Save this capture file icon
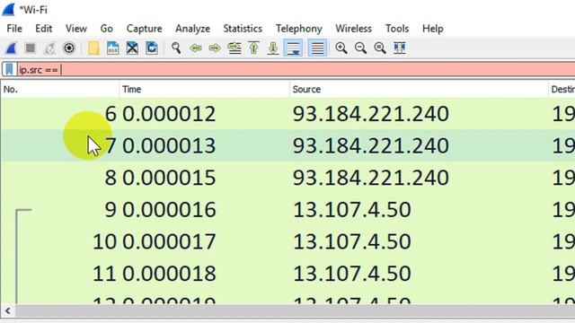This screenshot has width=575, height=323. [x=112, y=48]
